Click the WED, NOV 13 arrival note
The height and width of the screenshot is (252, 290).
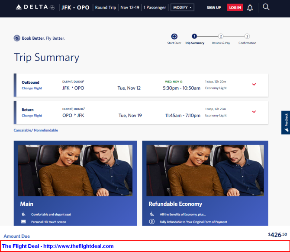[x=174, y=82]
